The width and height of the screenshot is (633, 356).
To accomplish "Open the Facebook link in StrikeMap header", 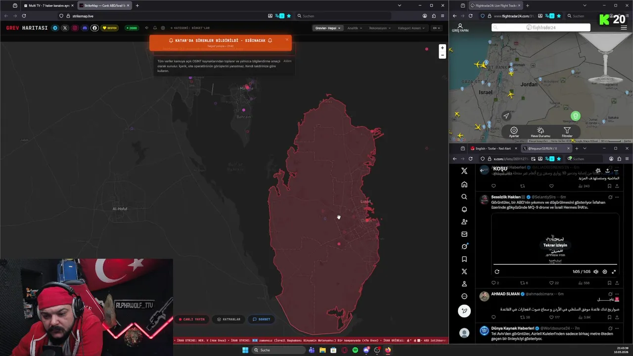I will [94, 28].
